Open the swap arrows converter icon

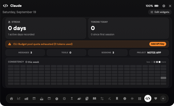102,98
